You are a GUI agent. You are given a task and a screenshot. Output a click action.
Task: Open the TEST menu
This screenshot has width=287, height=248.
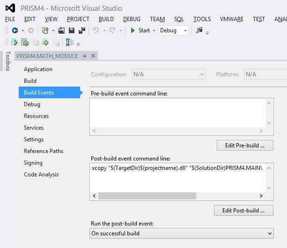[258, 19]
